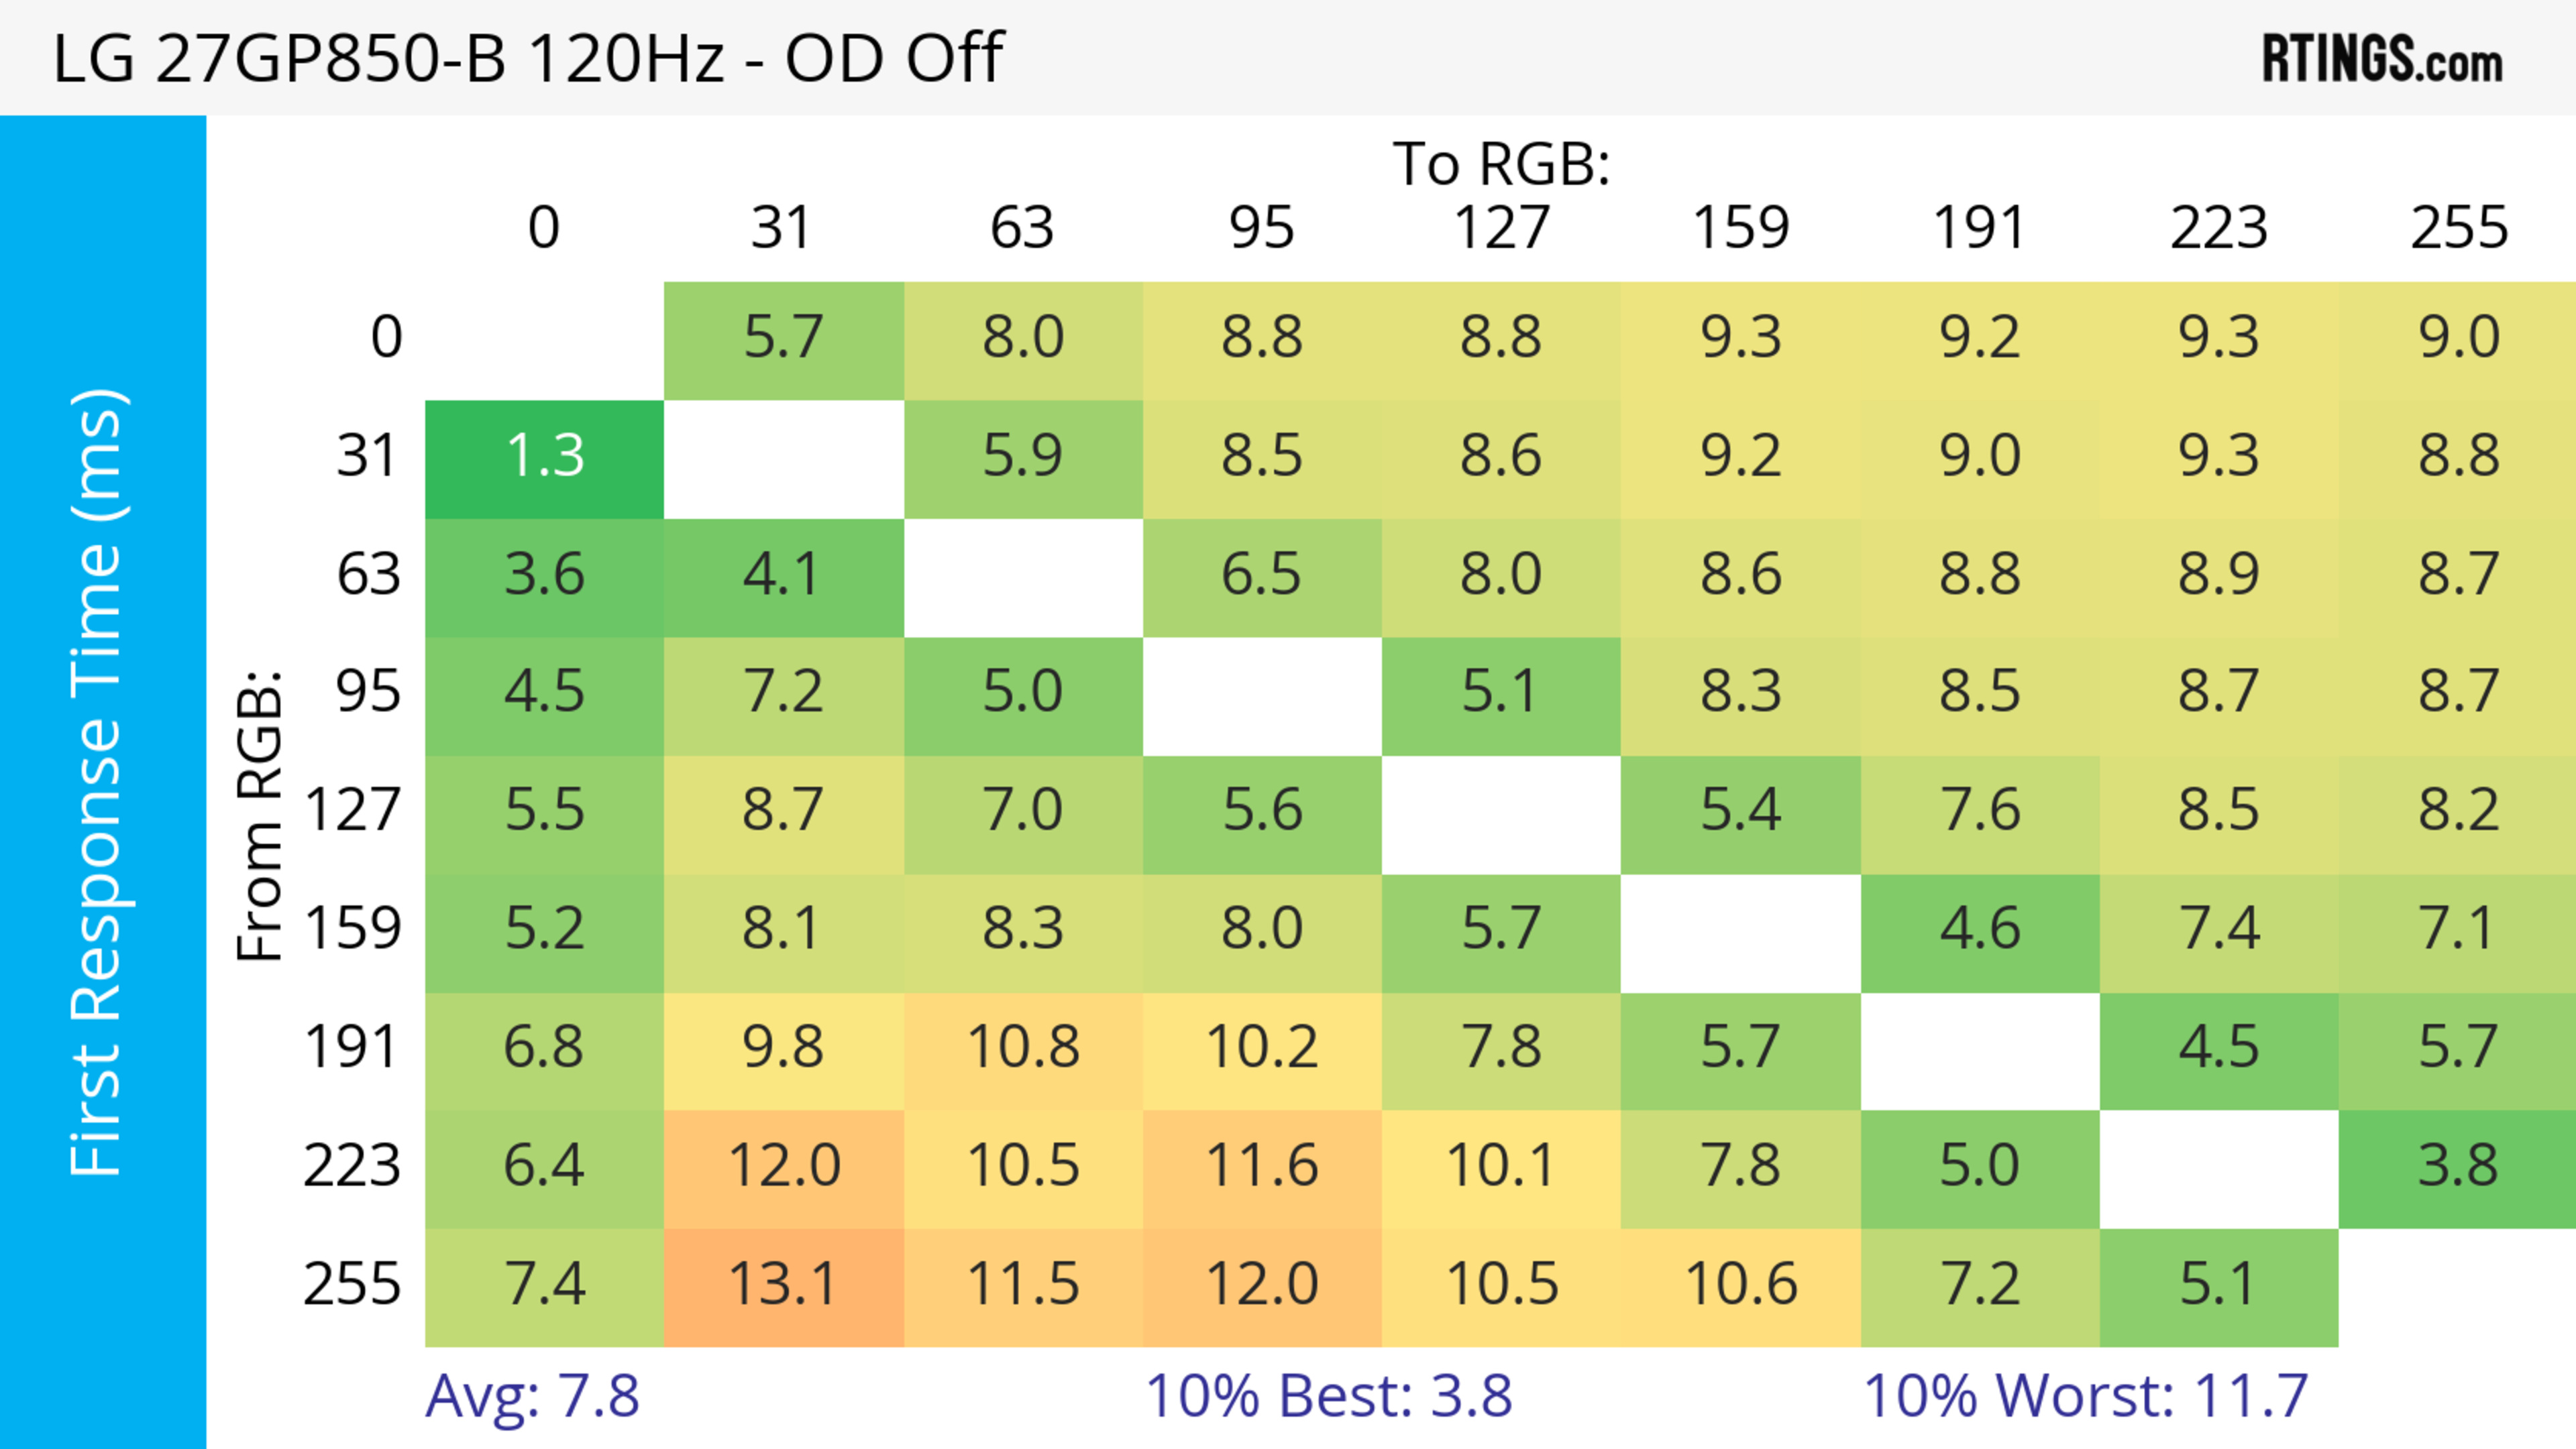2576x1449 pixels.
Task: Click the cell showing 3.6
Action: pos(544,575)
